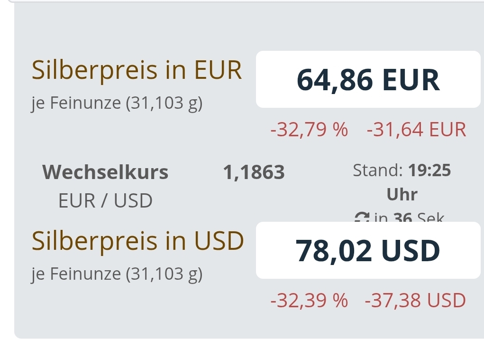Click 'je Feinunze (31,103 g)' under EUR heading
This screenshot has width=484, height=341.
(117, 103)
